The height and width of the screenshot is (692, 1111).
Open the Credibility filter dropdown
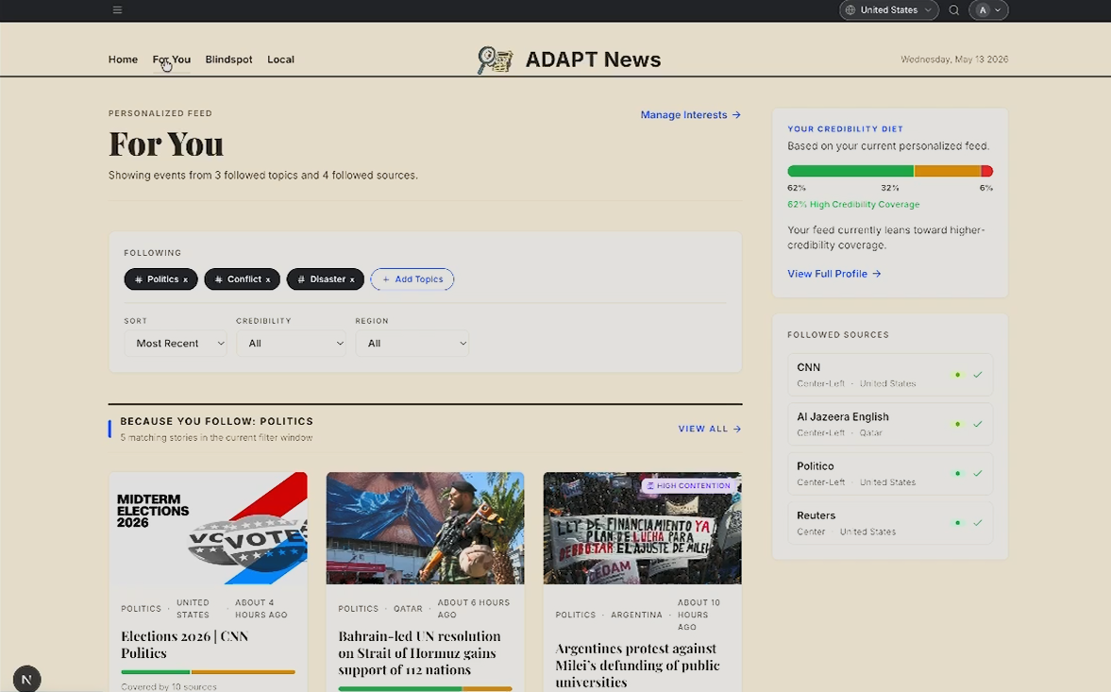[292, 344]
